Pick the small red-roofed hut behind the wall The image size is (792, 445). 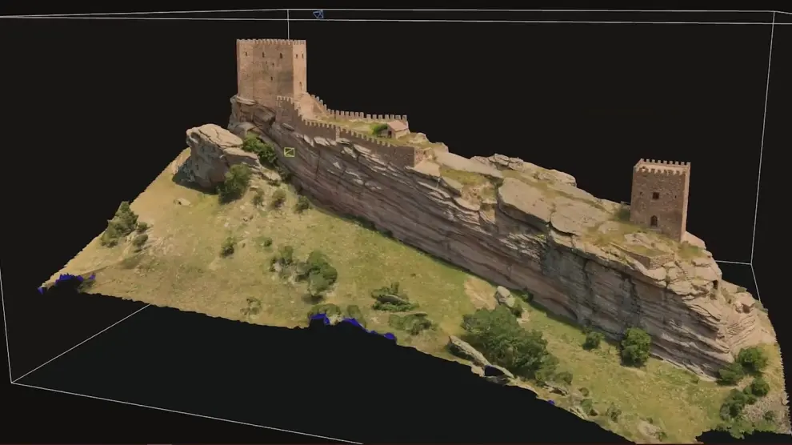396,127
